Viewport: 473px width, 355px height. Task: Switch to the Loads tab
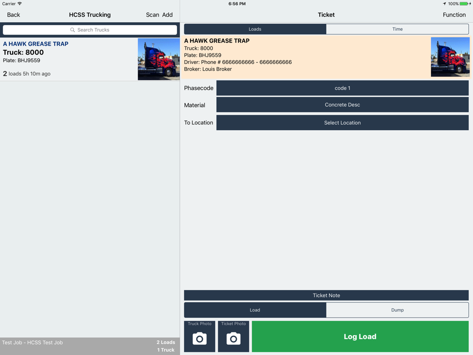click(x=255, y=29)
